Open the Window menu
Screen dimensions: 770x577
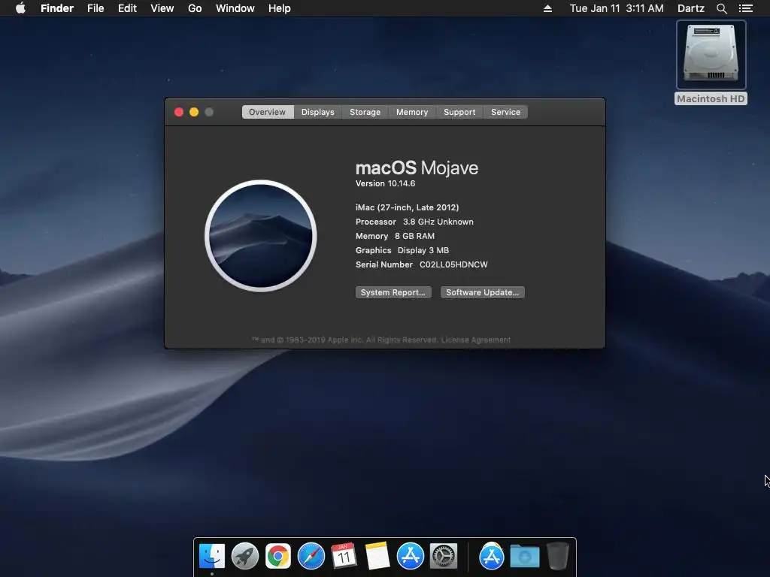(235, 8)
